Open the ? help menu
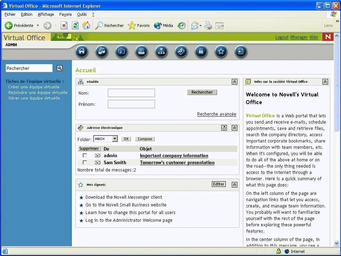Viewport: 341px width, 256px height. pos(93,14)
